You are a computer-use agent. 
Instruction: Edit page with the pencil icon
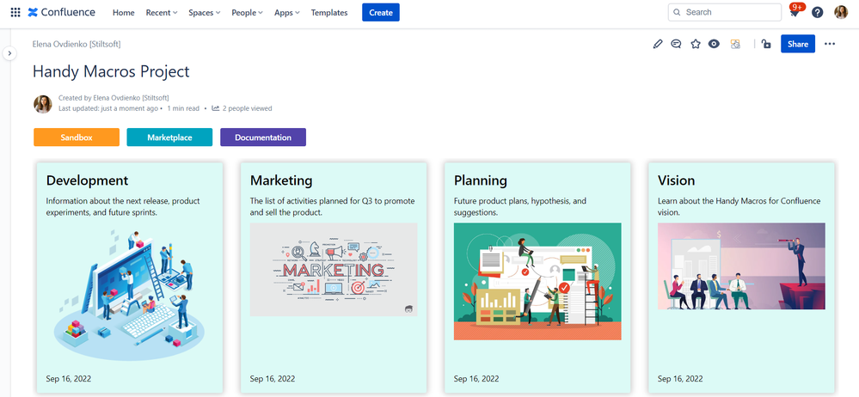(658, 44)
